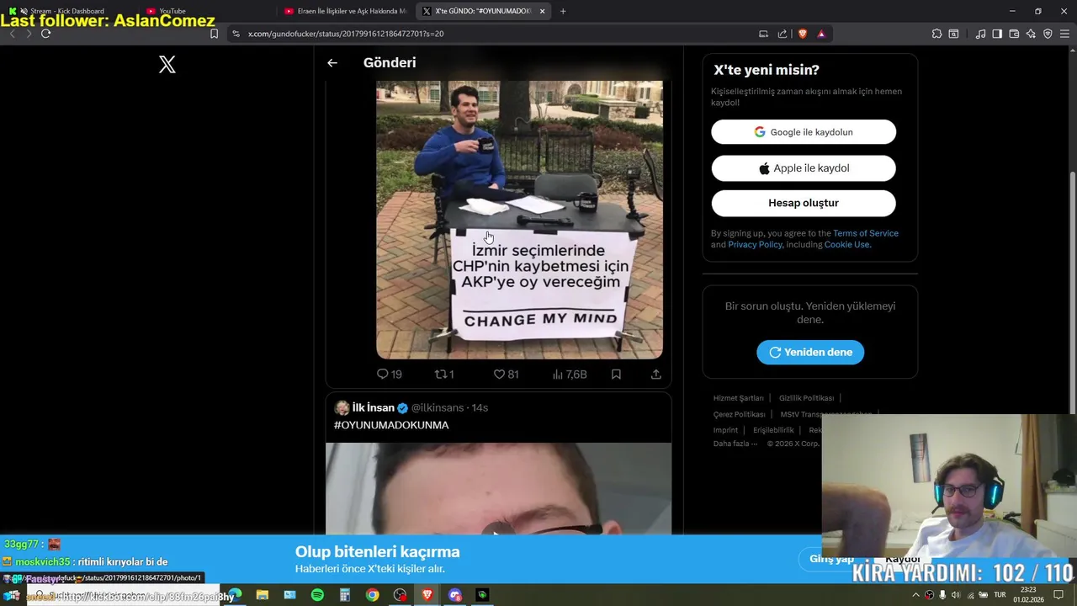
Task: Expand the Daha fazla footer menu
Action: coord(735,444)
